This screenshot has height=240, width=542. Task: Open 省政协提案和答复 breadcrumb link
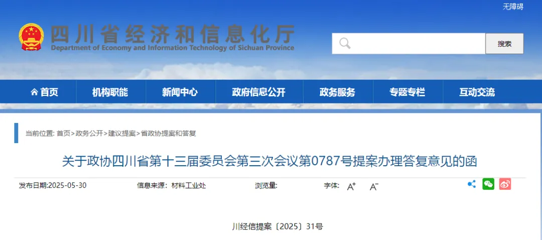168,134
